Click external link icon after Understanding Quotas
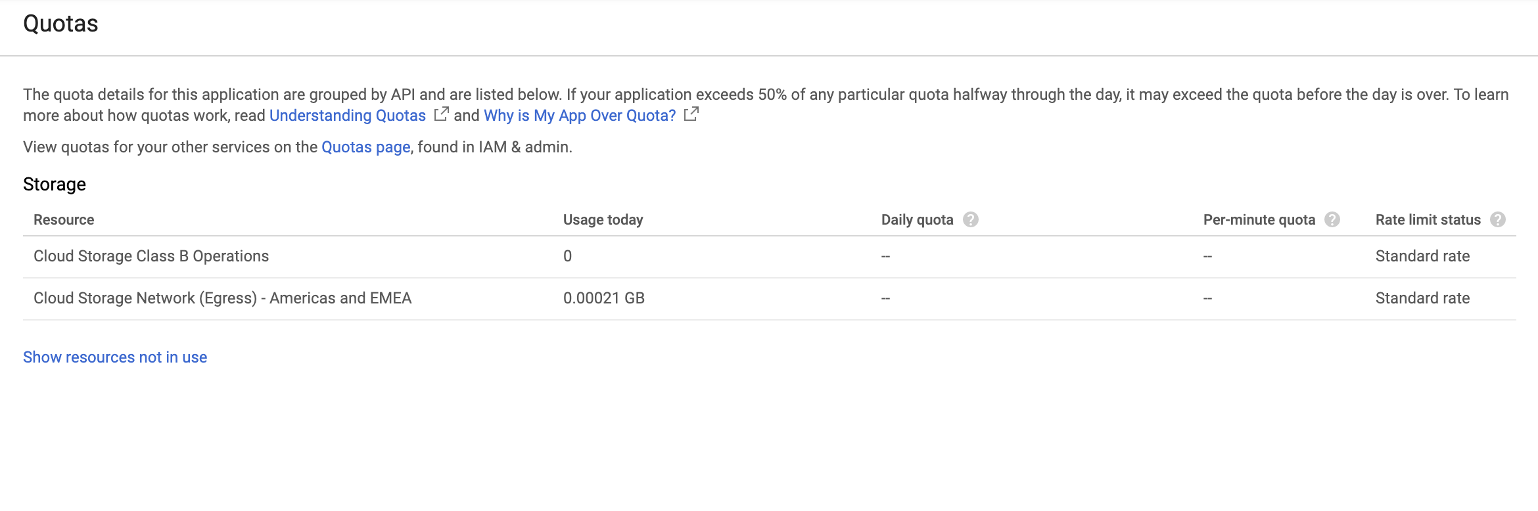This screenshot has width=1538, height=511. 441,114
